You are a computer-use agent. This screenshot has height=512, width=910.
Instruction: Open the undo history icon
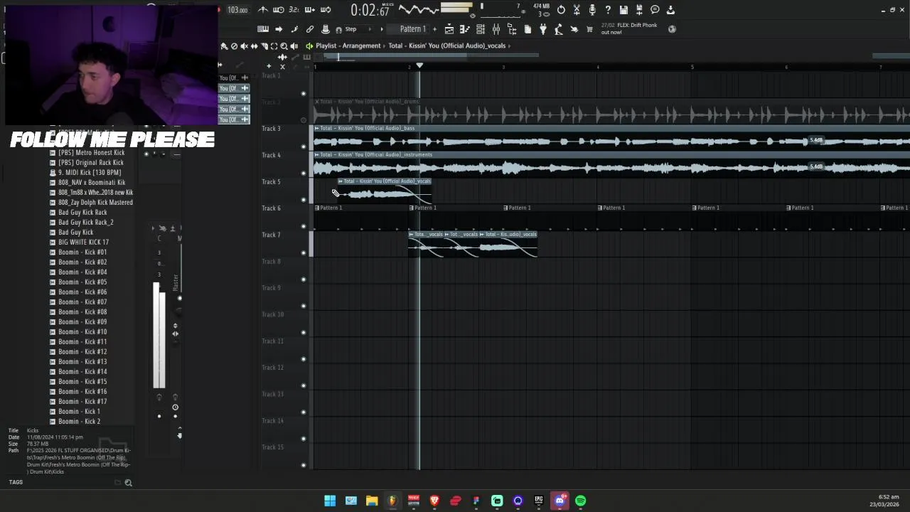tap(561, 10)
